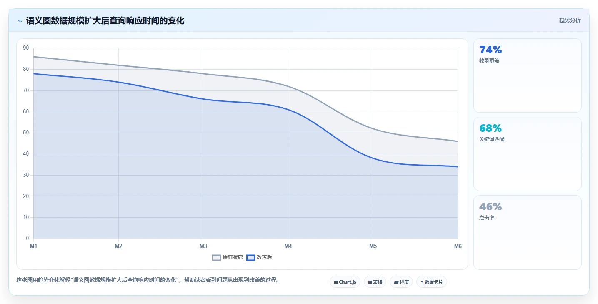Click the lightning icon beside the chart title
The image size is (598, 304).
pos(20,21)
